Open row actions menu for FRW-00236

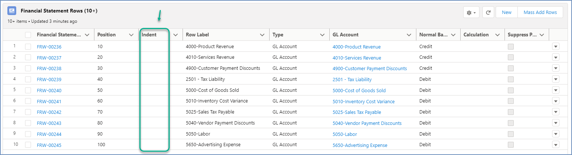click(x=556, y=46)
